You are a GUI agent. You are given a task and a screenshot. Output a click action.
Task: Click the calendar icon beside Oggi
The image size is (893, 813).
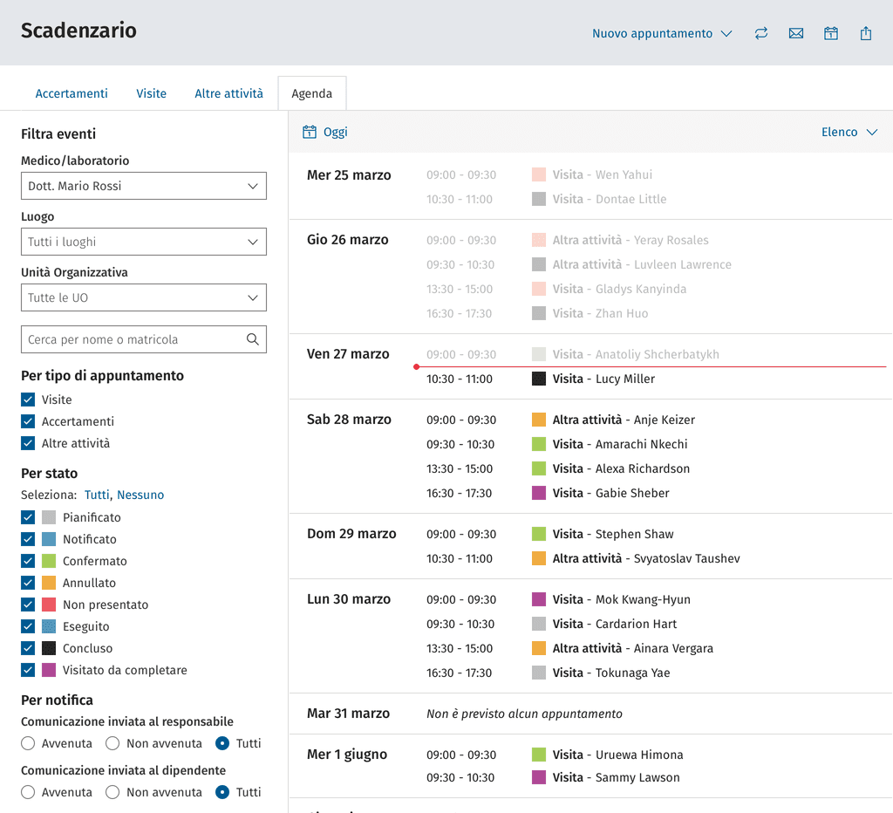click(x=310, y=132)
